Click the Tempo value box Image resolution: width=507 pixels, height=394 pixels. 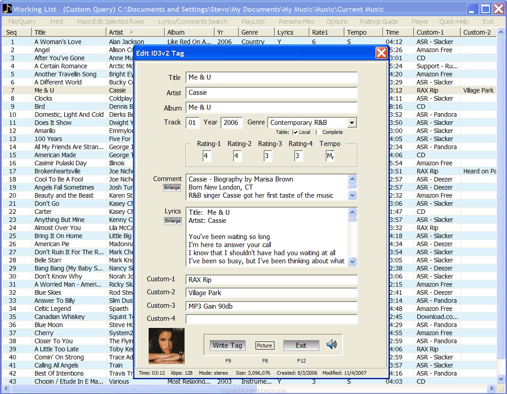point(330,156)
